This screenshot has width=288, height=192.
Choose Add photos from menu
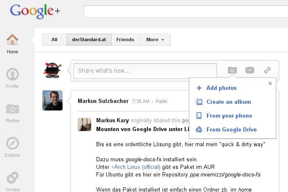221,88
